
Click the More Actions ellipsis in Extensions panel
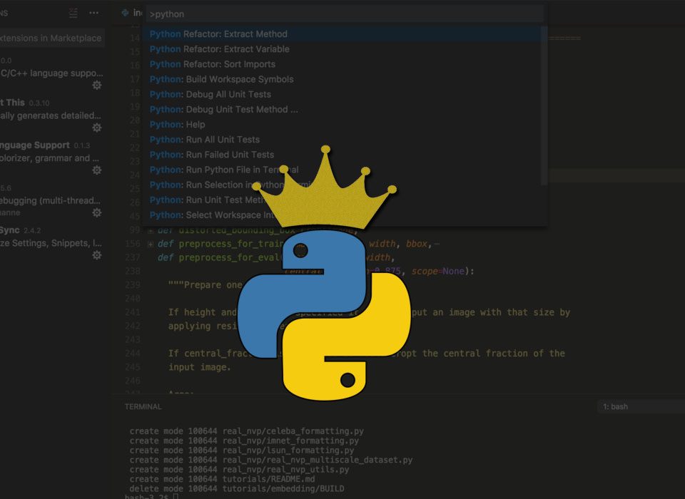click(x=93, y=12)
